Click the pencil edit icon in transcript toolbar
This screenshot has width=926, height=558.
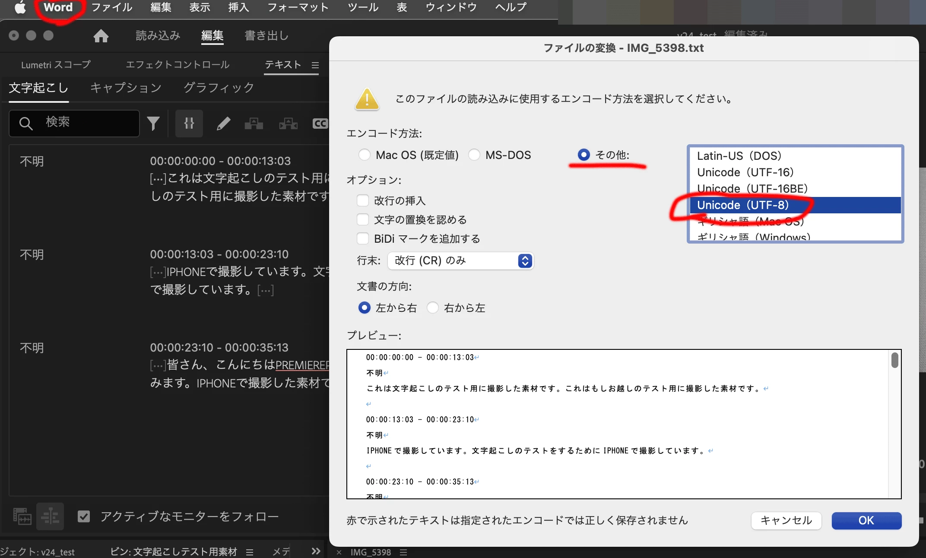223,124
